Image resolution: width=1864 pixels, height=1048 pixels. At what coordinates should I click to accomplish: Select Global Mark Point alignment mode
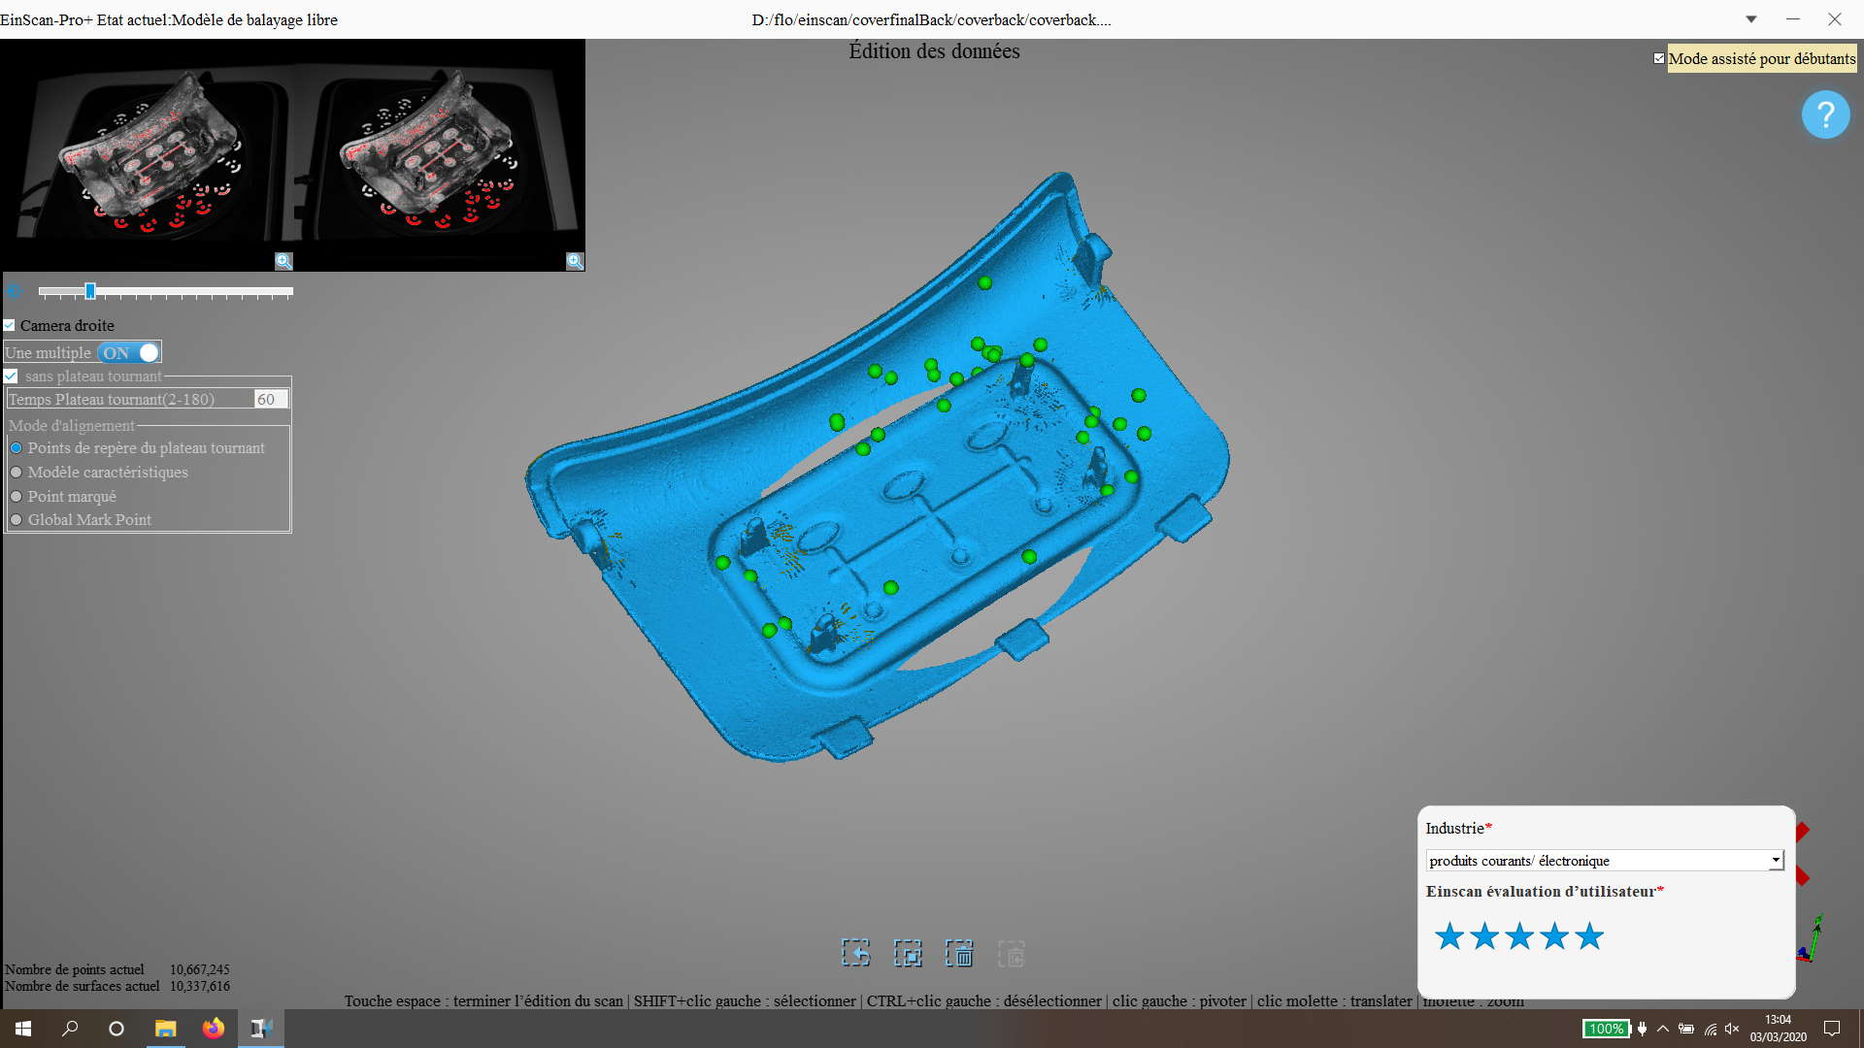17,520
